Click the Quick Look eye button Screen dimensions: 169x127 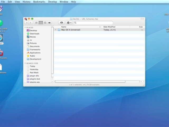coord(62,23)
